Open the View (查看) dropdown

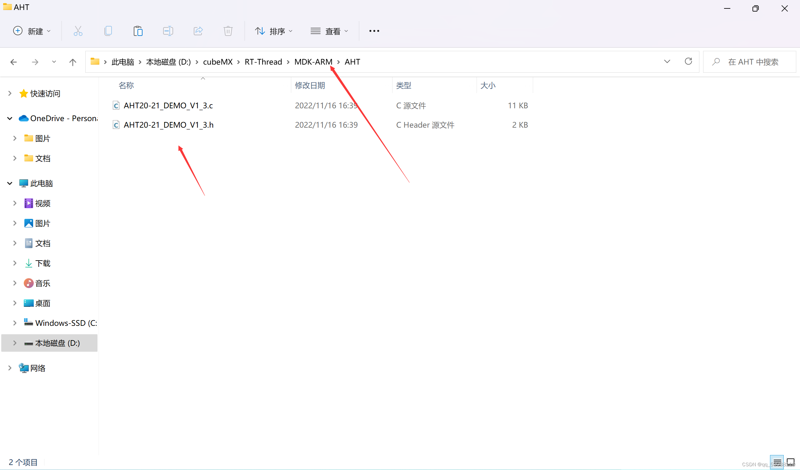tap(329, 31)
